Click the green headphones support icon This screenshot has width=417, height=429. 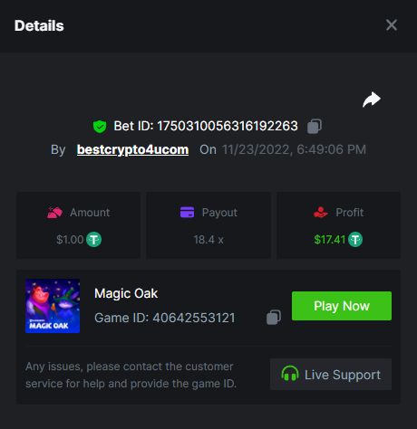(x=290, y=374)
